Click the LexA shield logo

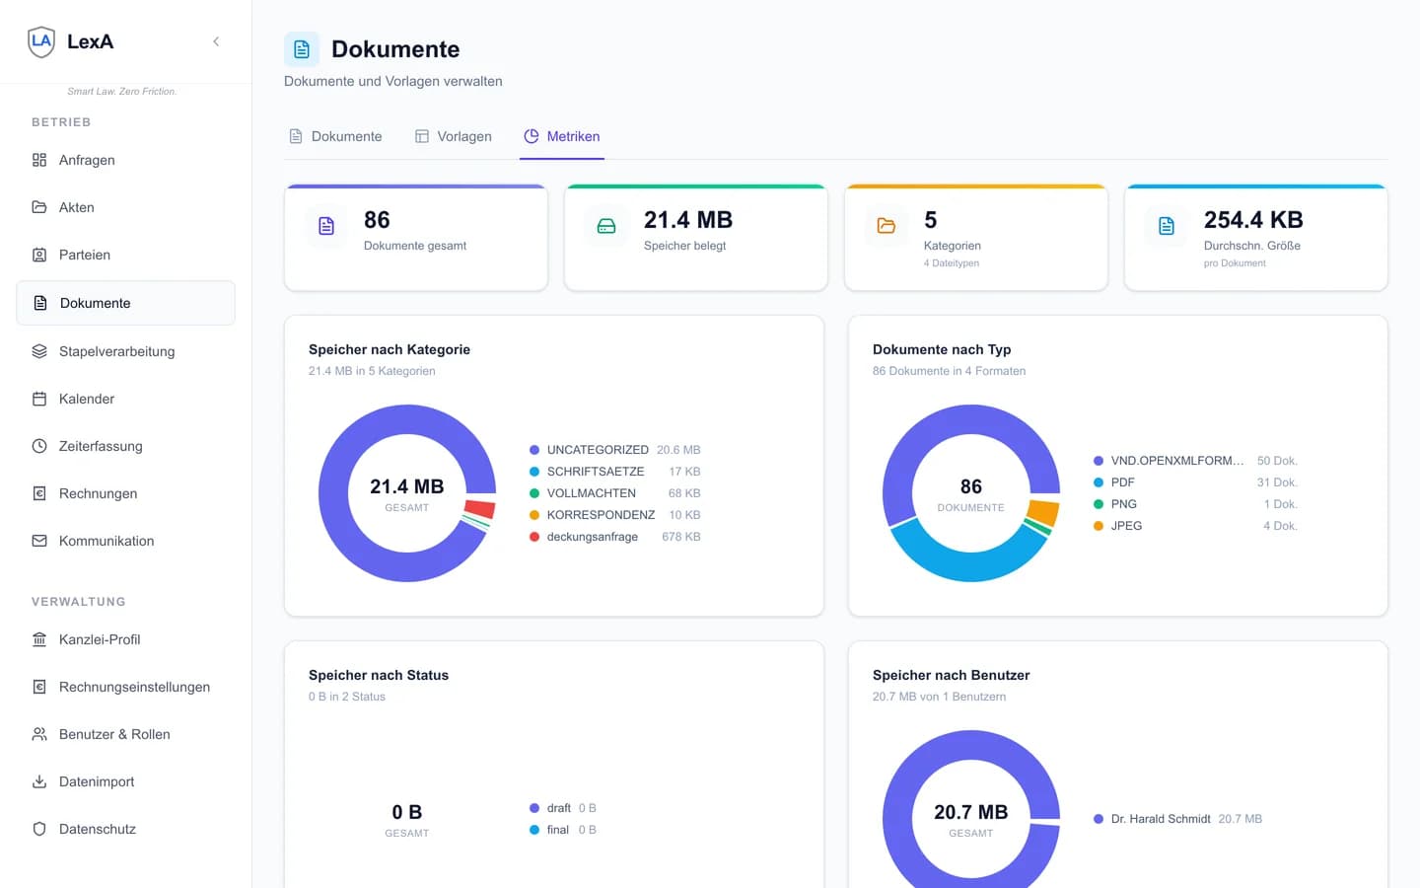point(41,41)
